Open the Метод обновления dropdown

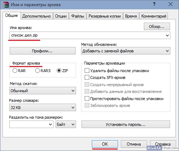click(126, 51)
